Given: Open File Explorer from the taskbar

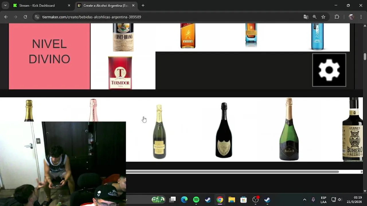Looking at the screenshot, I should pos(232,199).
